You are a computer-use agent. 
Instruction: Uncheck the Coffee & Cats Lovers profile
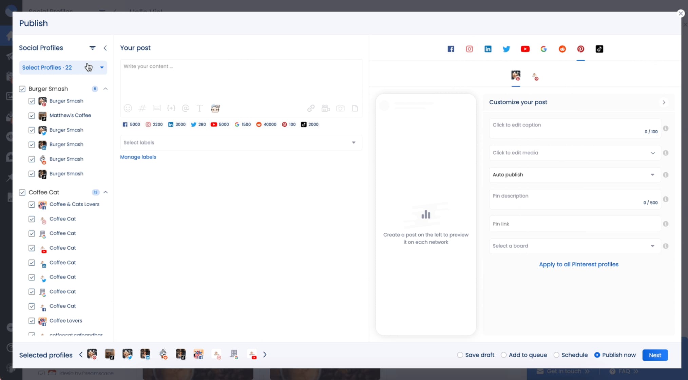(32, 205)
